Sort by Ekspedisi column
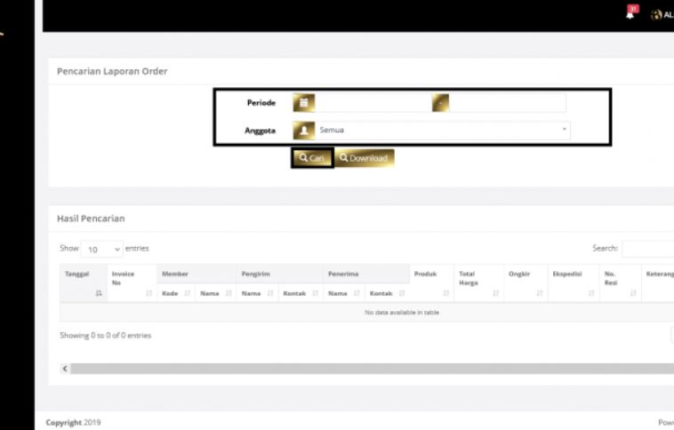674x430 pixels. pyautogui.click(x=573, y=283)
